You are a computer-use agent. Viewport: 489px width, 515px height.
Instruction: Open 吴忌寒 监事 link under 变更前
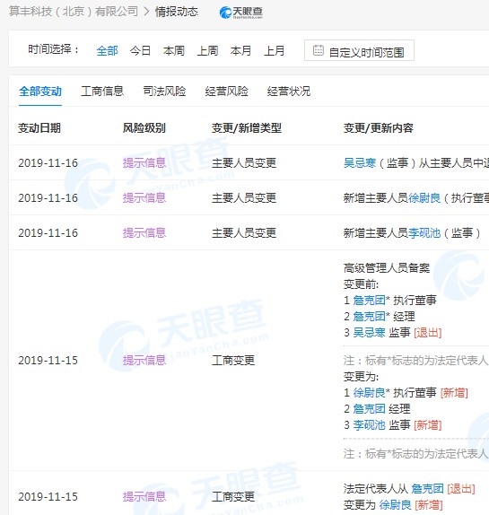[369, 333]
